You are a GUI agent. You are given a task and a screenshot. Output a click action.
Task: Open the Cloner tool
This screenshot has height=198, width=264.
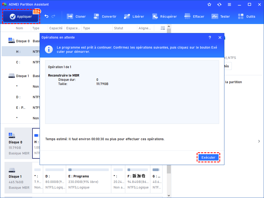(76, 16)
